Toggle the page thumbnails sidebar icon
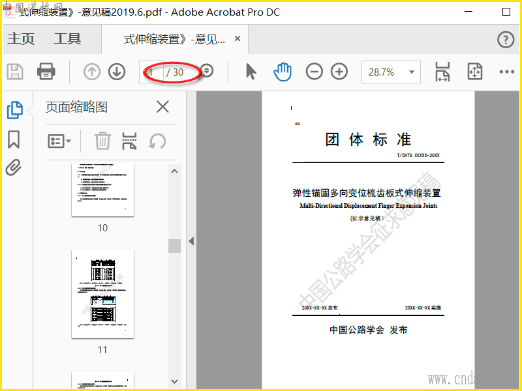The image size is (522, 391). pyautogui.click(x=15, y=109)
